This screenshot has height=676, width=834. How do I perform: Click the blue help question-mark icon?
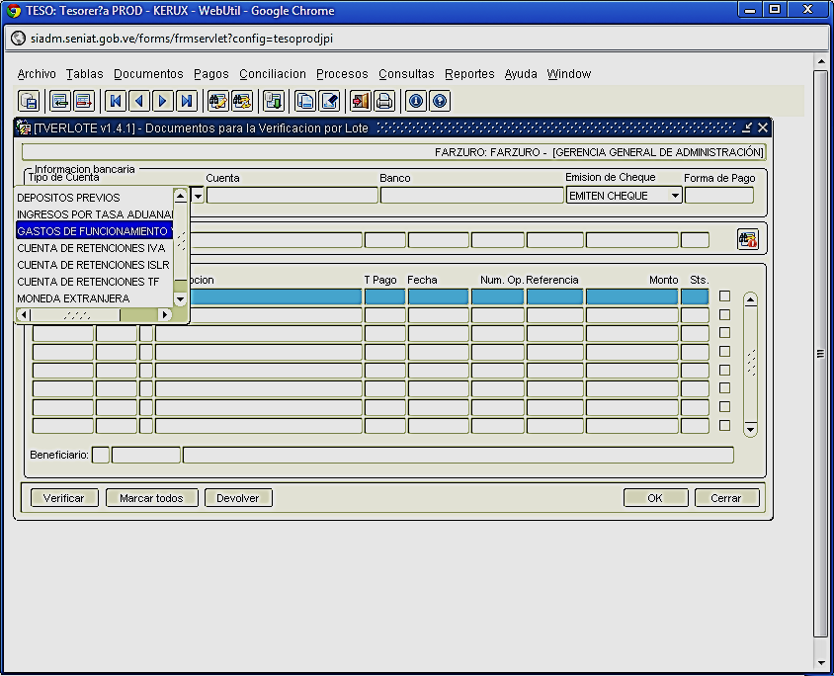pyautogui.click(x=440, y=101)
